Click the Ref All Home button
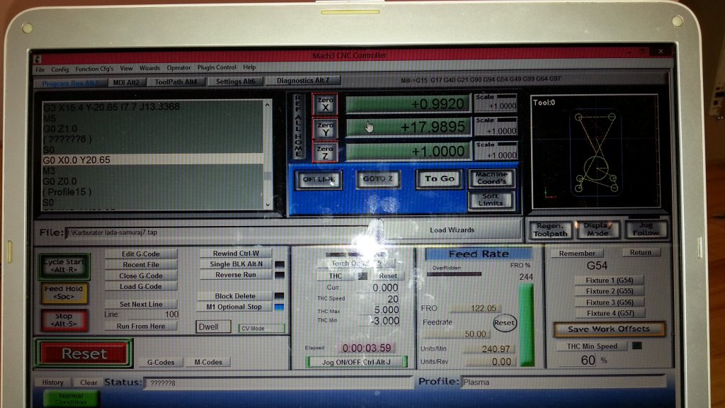 pyautogui.click(x=298, y=126)
